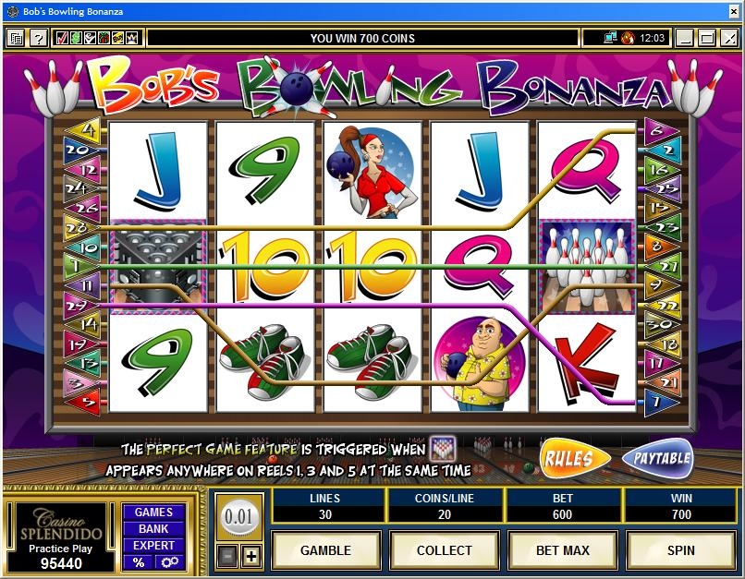Click the GAMBLE button
745x579 pixels.
tap(325, 550)
